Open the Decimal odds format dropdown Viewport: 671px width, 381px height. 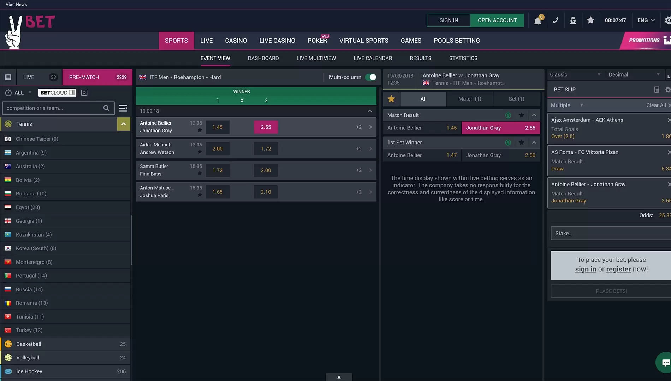(634, 74)
